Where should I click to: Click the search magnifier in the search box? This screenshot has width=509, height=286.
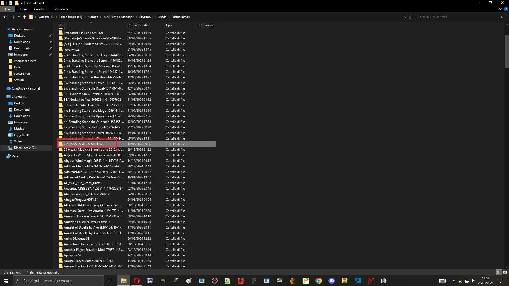pyautogui.click(x=502, y=17)
